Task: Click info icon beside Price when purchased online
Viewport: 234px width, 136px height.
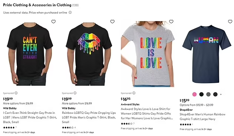Action: click(70, 13)
